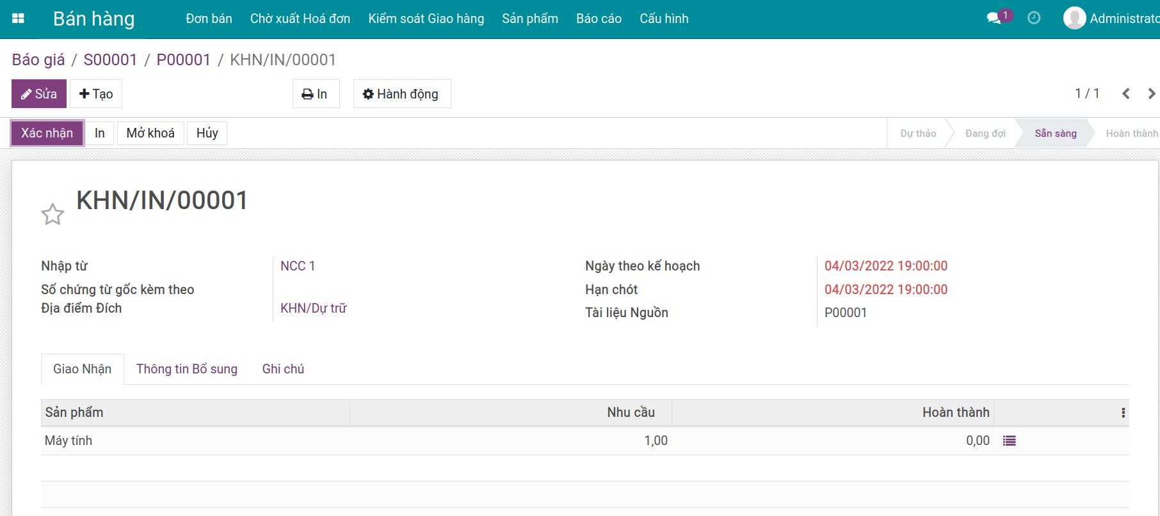Open the In print dropdown with printer icon
The height and width of the screenshot is (516, 1160).
[x=316, y=94]
